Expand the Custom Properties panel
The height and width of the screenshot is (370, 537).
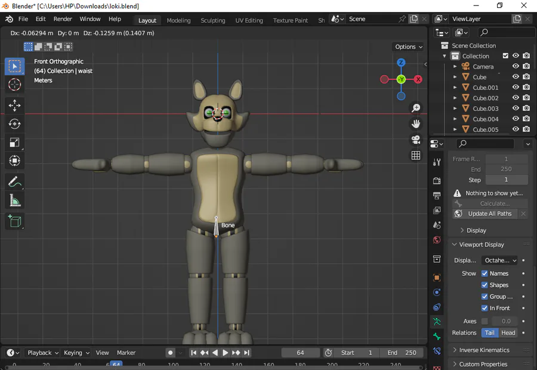(x=480, y=364)
